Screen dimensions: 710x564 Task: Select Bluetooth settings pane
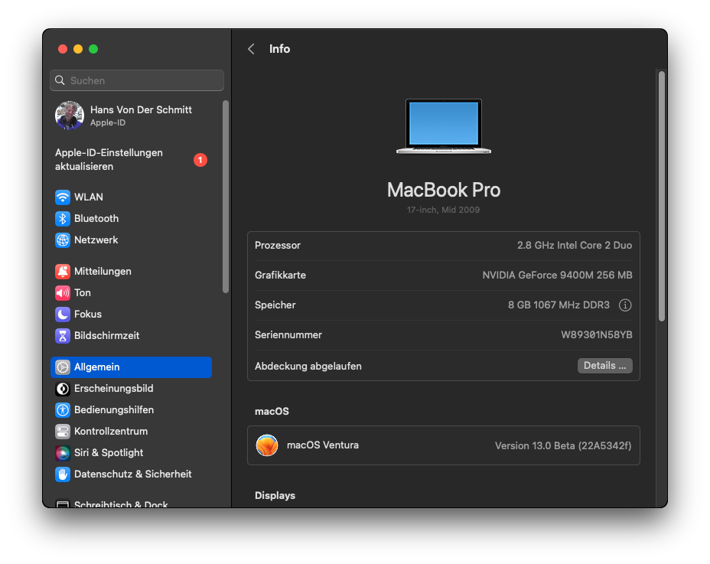point(132,218)
